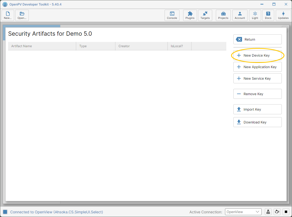The width and height of the screenshot is (292, 217).
Task: Open the Projects briefcase icon
Action: pos(223,15)
